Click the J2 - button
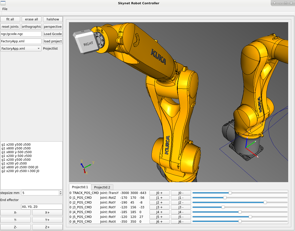The width and height of the screenshot is (295, 231). tap(181, 202)
